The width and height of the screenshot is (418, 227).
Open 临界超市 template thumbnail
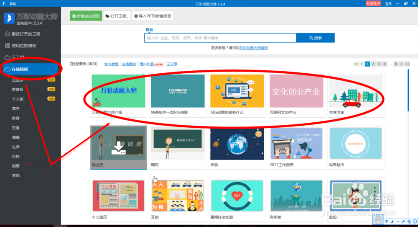pos(356,143)
